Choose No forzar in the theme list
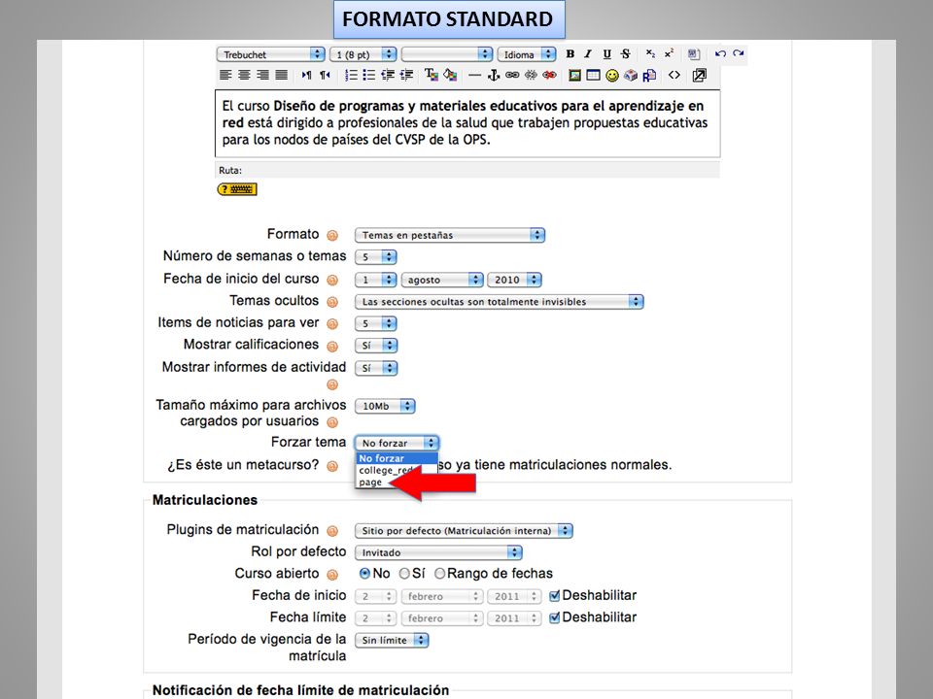Screen dimensions: 933x699 coord(397,458)
